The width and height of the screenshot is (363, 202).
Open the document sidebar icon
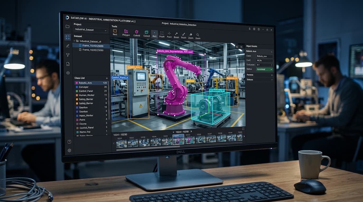(68, 64)
